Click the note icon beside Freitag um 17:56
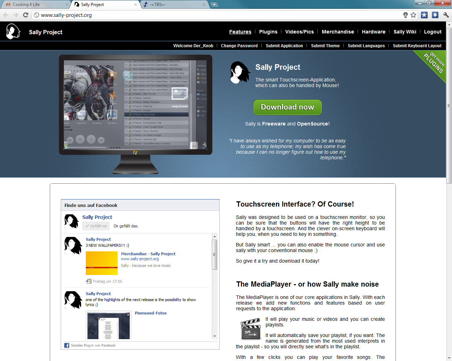 89,281
